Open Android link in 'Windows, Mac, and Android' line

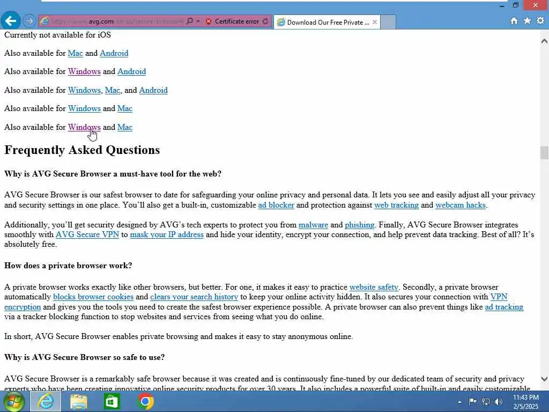tap(153, 90)
